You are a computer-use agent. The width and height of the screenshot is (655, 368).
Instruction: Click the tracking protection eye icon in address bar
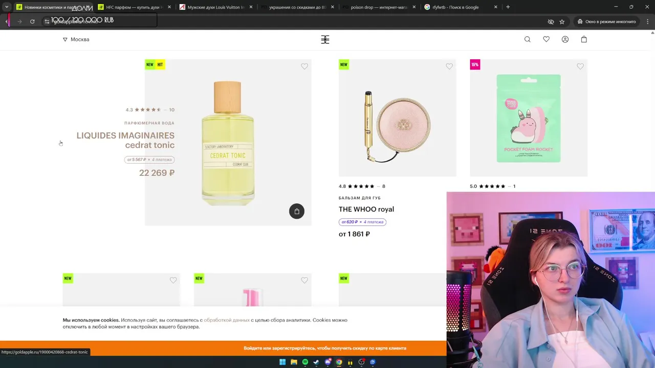tap(551, 21)
